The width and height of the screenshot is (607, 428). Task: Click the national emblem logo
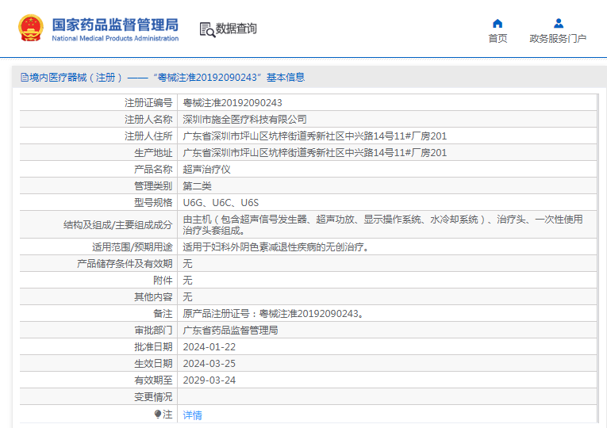tap(31, 28)
